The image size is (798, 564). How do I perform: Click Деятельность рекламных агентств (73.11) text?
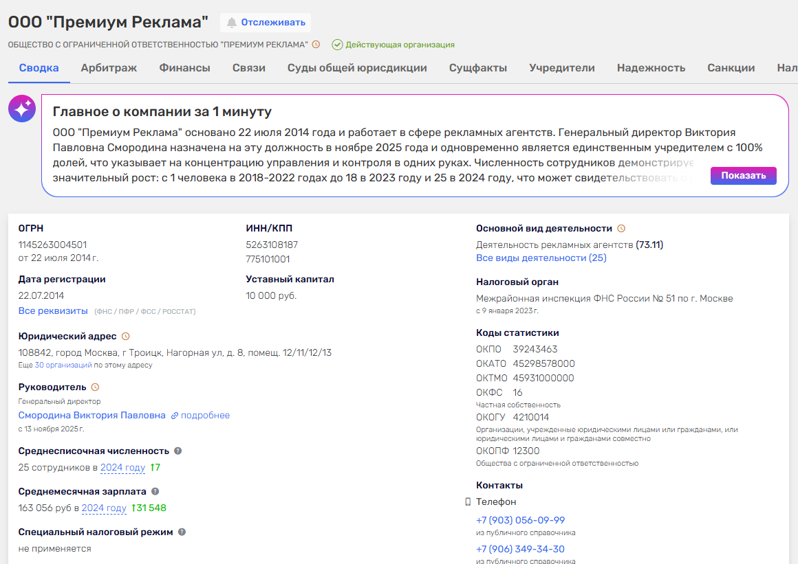point(570,245)
